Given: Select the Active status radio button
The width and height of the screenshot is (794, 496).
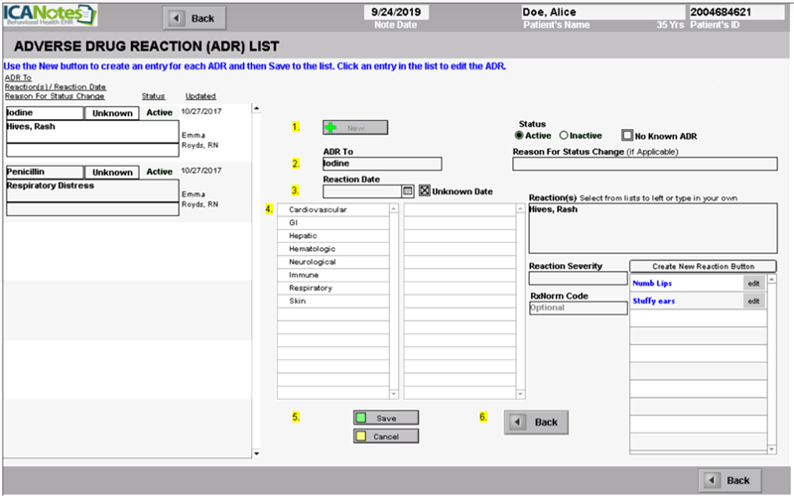Looking at the screenshot, I should pyautogui.click(x=519, y=135).
